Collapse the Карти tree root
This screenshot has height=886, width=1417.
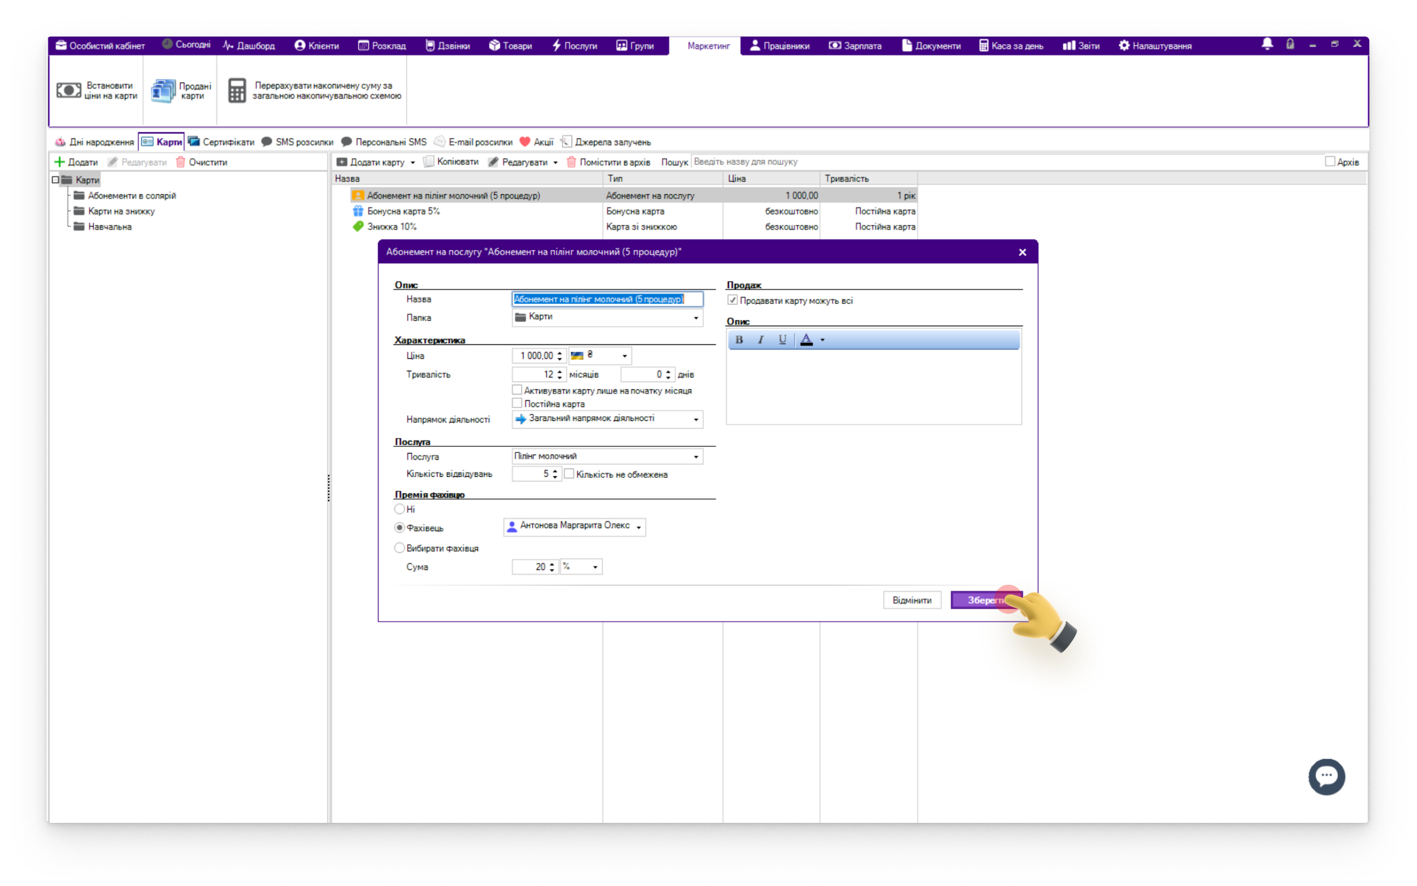pos(55,180)
